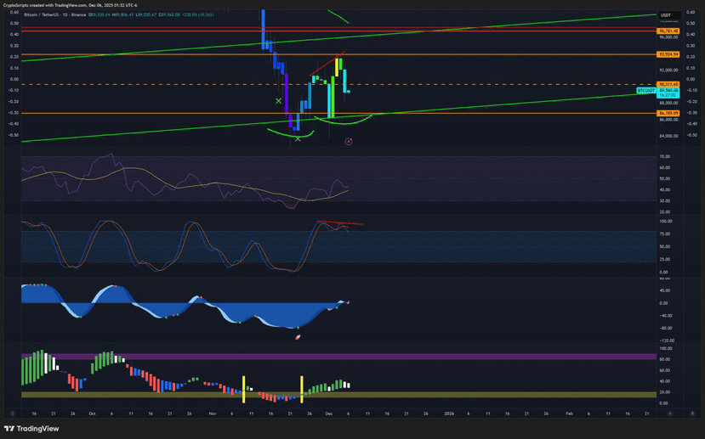Select the 92,934.94 orange price label

668,54
